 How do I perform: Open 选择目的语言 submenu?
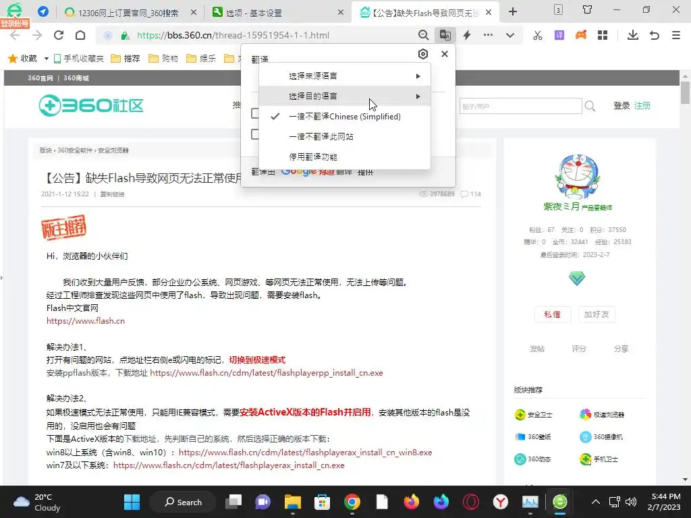[x=345, y=96]
